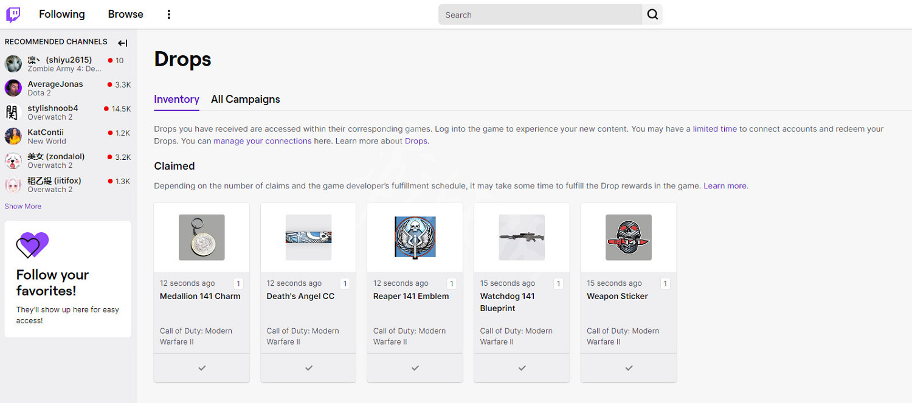Click checkmark under Death's Angel CC
This screenshot has height=403, width=912.
point(308,368)
